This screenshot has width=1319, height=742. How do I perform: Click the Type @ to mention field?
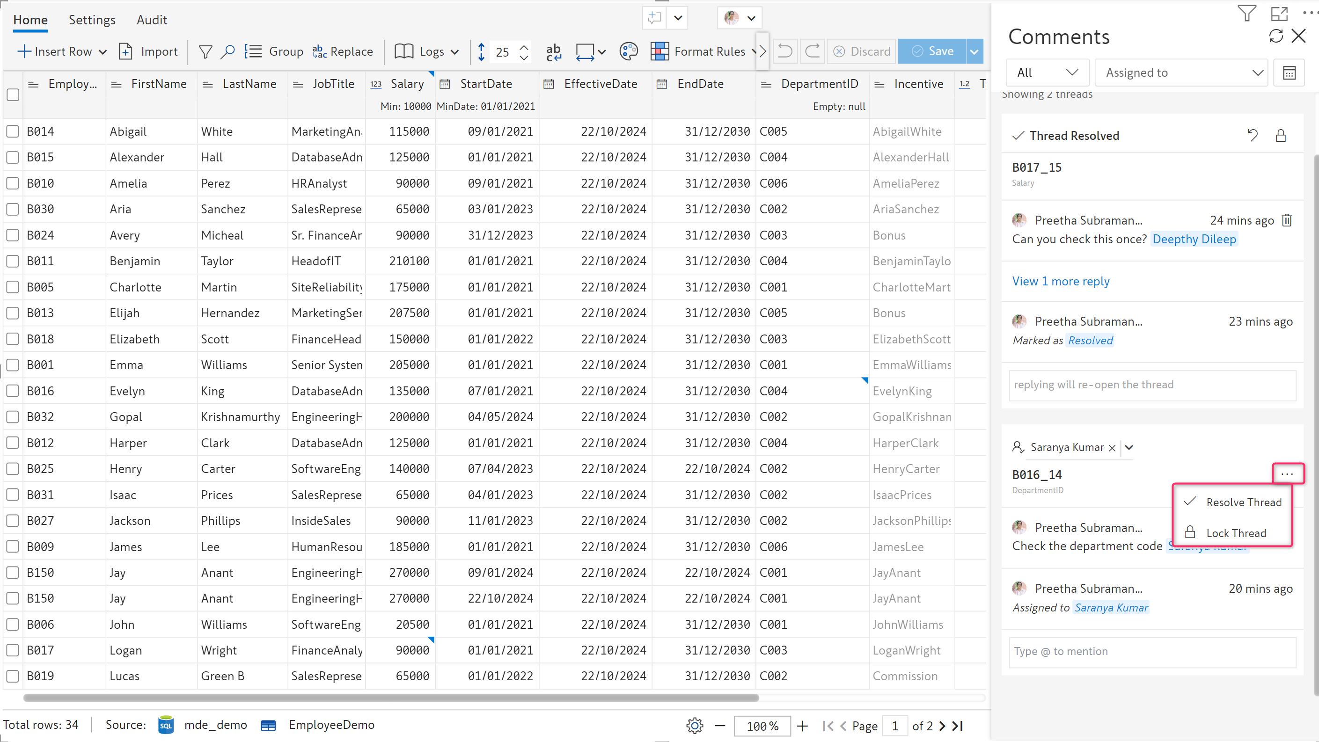click(x=1152, y=651)
